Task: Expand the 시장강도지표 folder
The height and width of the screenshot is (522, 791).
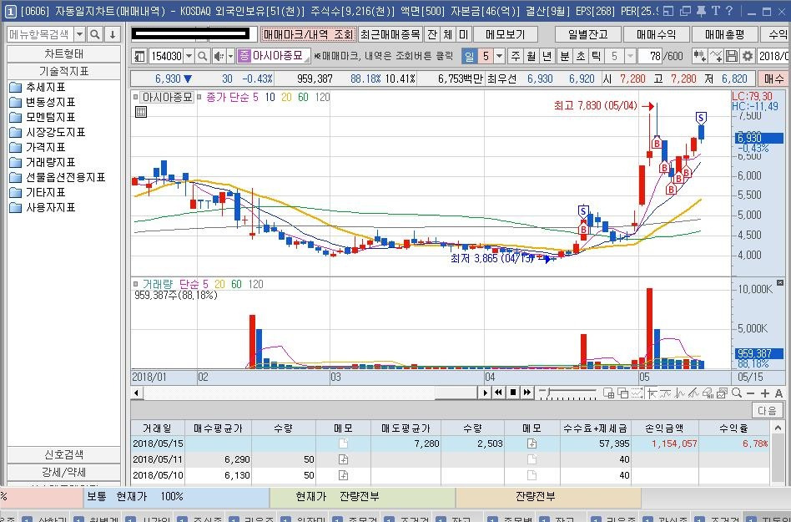Action: pos(48,132)
